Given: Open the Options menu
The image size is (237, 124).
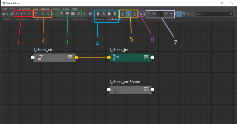Looking at the screenshot, I should pyautogui.click(x=45, y=9).
